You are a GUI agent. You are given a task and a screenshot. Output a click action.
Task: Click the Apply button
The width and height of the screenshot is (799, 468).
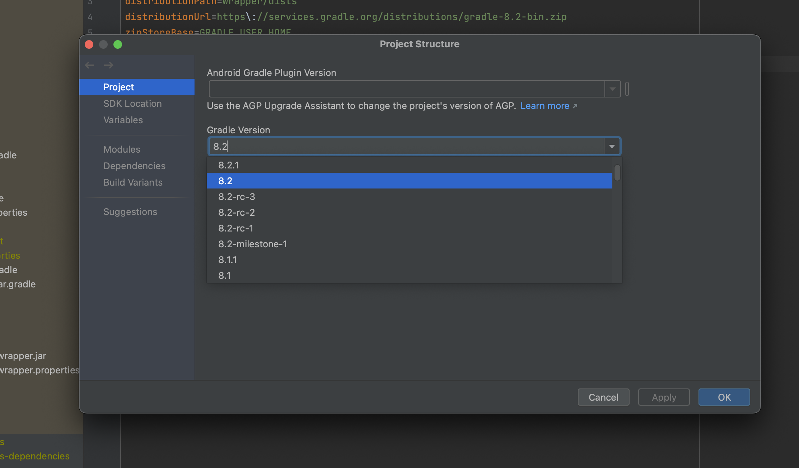pyautogui.click(x=664, y=397)
